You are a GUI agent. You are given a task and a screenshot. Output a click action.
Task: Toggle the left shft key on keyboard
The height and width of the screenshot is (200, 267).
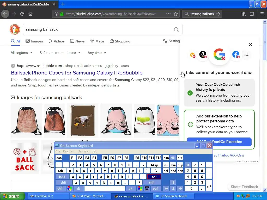[63, 183]
